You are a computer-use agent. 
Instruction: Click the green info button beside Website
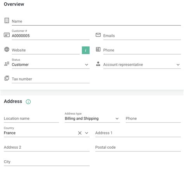coord(86,50)
